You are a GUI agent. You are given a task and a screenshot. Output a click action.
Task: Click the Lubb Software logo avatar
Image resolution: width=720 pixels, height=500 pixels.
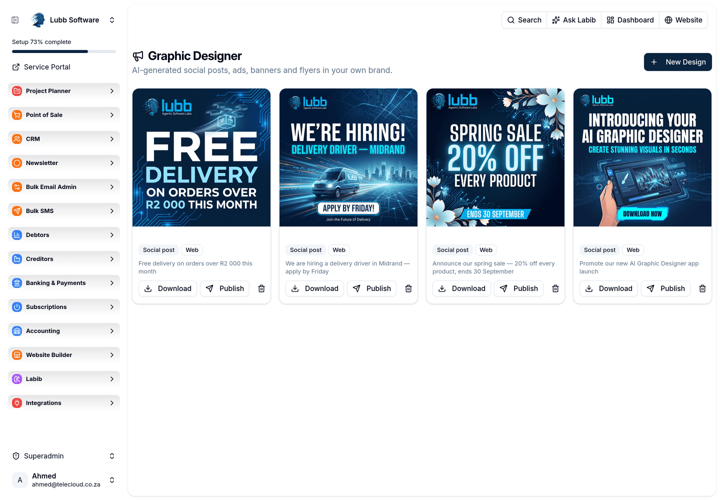tap(38, 20)
